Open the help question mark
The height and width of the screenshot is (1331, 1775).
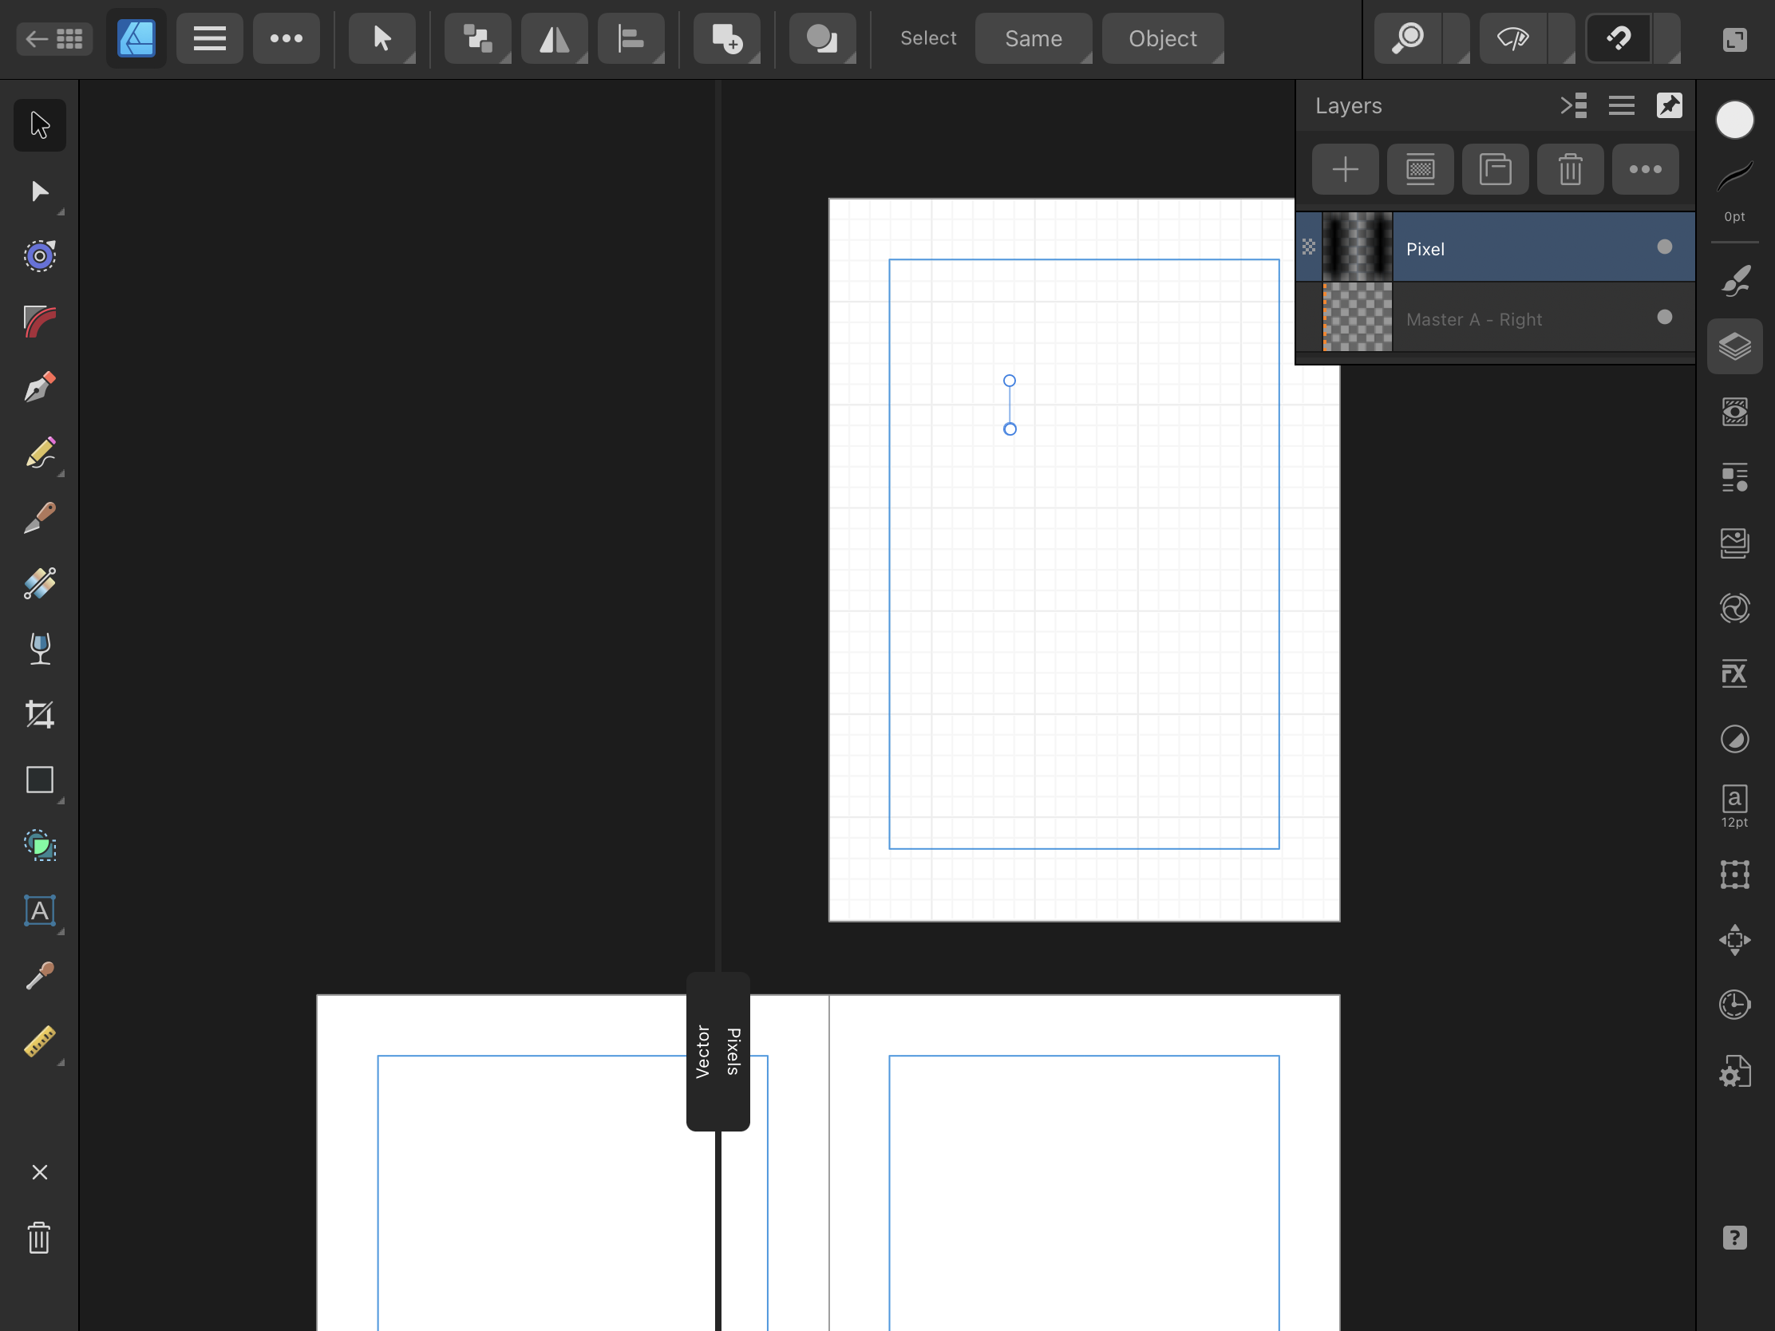pos(1735,1238)
